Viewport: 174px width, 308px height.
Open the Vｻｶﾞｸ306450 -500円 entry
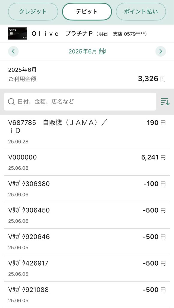87,215
